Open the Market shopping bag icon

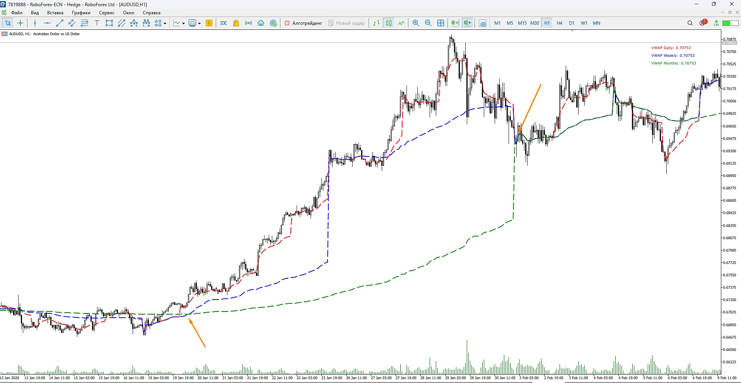point(236,23)
